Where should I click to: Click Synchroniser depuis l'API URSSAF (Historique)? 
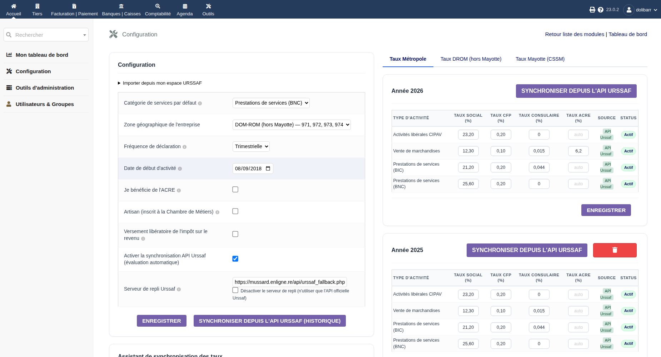click(x=269, y=321)
